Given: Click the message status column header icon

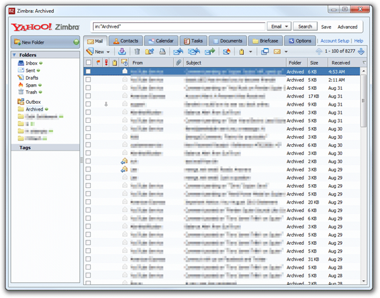Looking at the screenshot, I should point(125,63).
